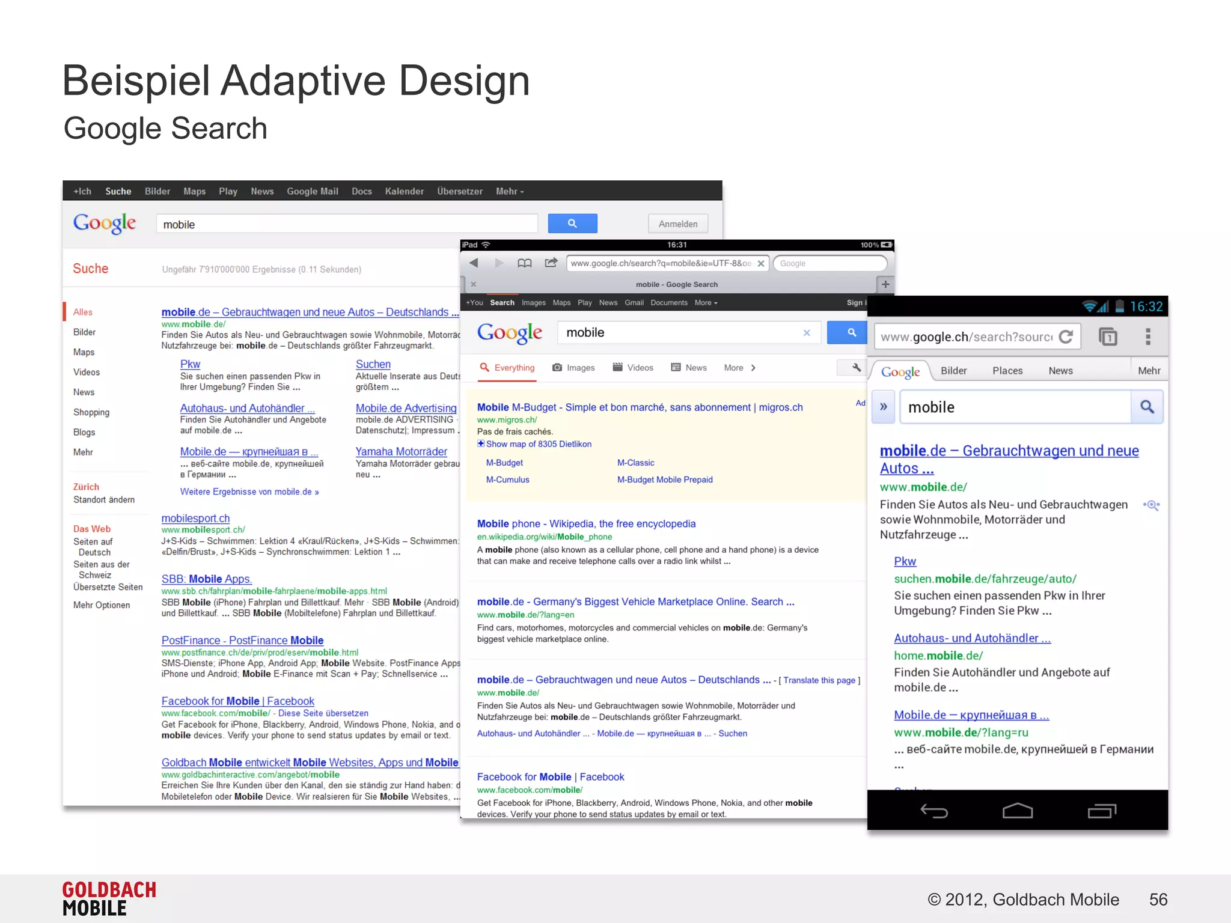Expand 'Mehr' in the desktop left sidebar
The height and width of the screenshot is (923, 1231).
tap(83, 452)
